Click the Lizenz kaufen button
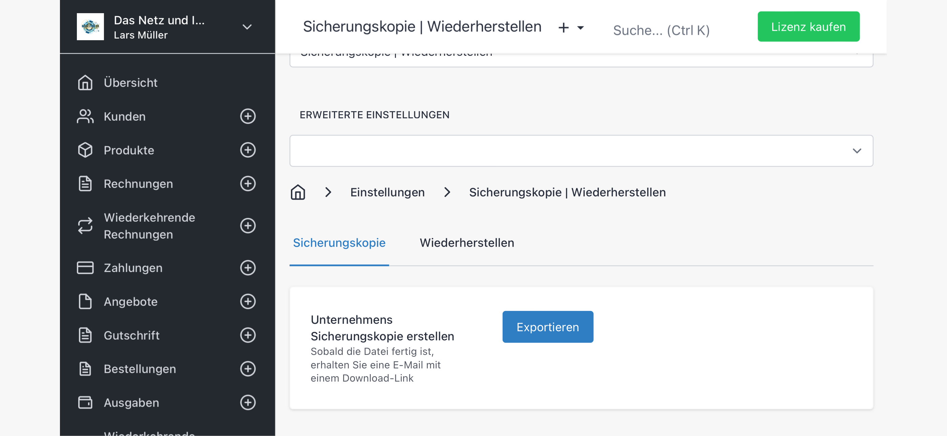947x436 pixels. [808, 26]
